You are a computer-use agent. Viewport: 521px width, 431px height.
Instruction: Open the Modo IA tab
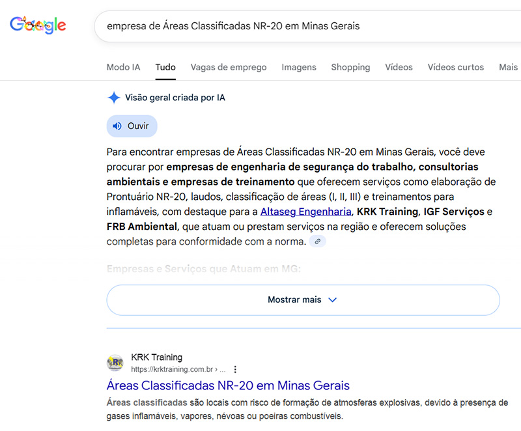pyautogui.click(x=123, y=67)
